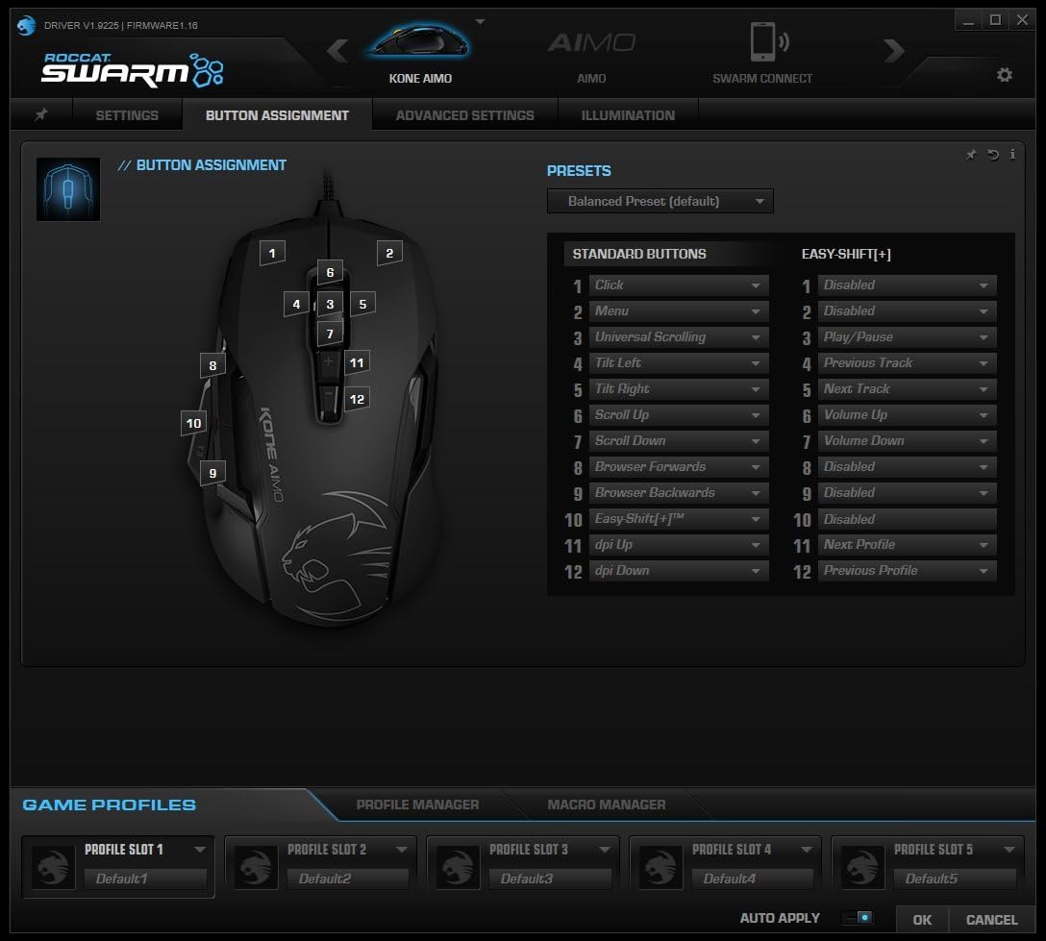
Task: Open the settings gear icon
Action: pos(1004,75)
